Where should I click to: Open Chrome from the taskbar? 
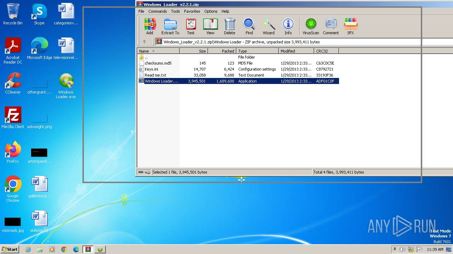click(x=64, y=249)
